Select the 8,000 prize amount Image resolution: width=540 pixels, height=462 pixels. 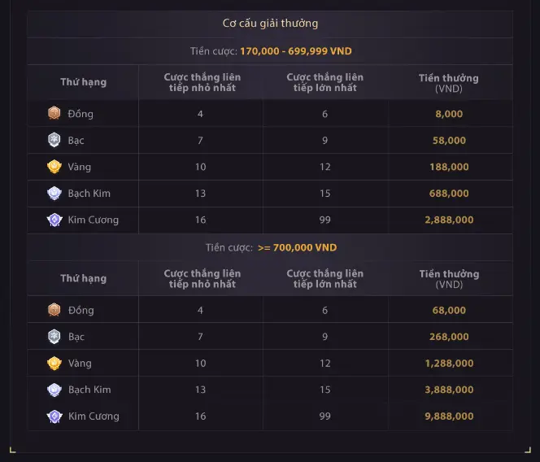point(449,114)
